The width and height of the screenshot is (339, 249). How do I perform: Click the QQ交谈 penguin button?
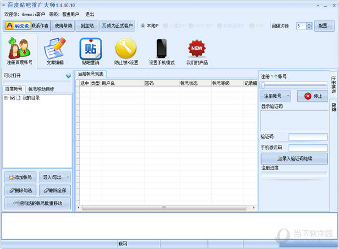point(18,26)
